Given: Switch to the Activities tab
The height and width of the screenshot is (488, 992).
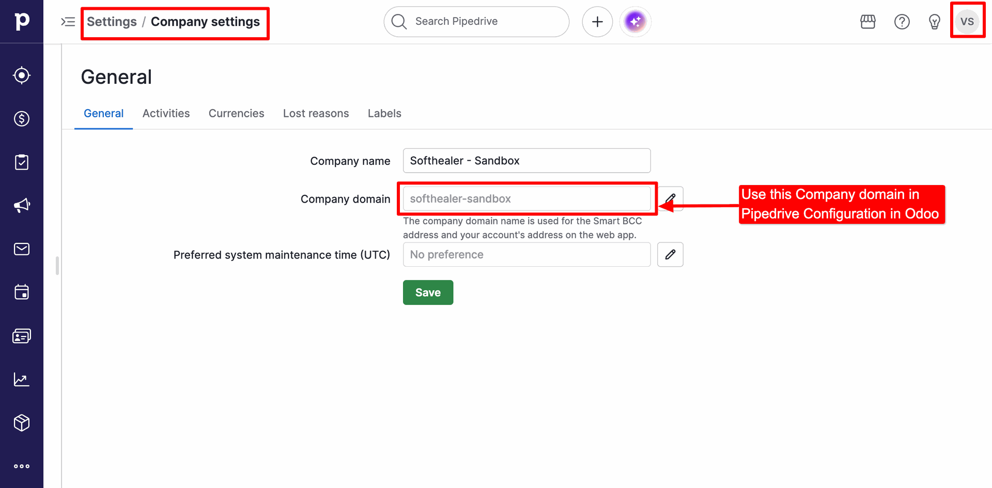Looking at the screenshot, I should click(166, 114).
